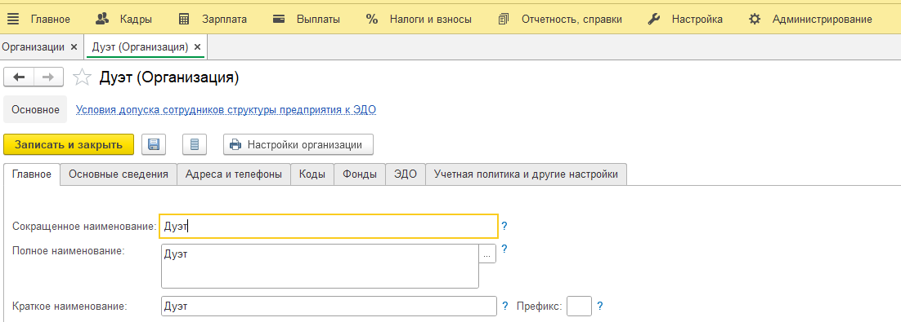Open Полное наименование ellipsis editor

pyautogui.click(x=487, y=254)
